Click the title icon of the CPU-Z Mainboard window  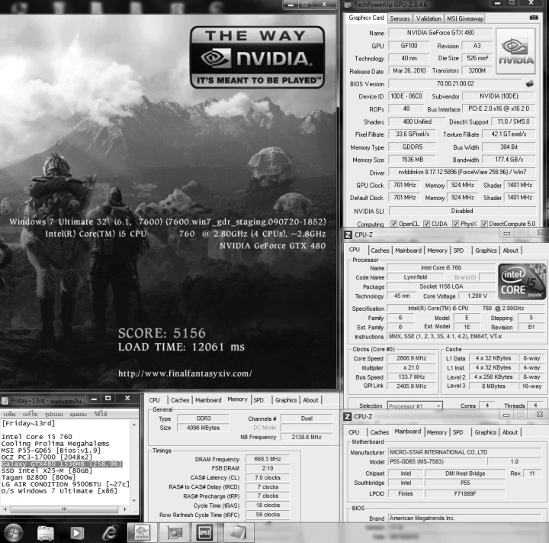coord(348,416)
